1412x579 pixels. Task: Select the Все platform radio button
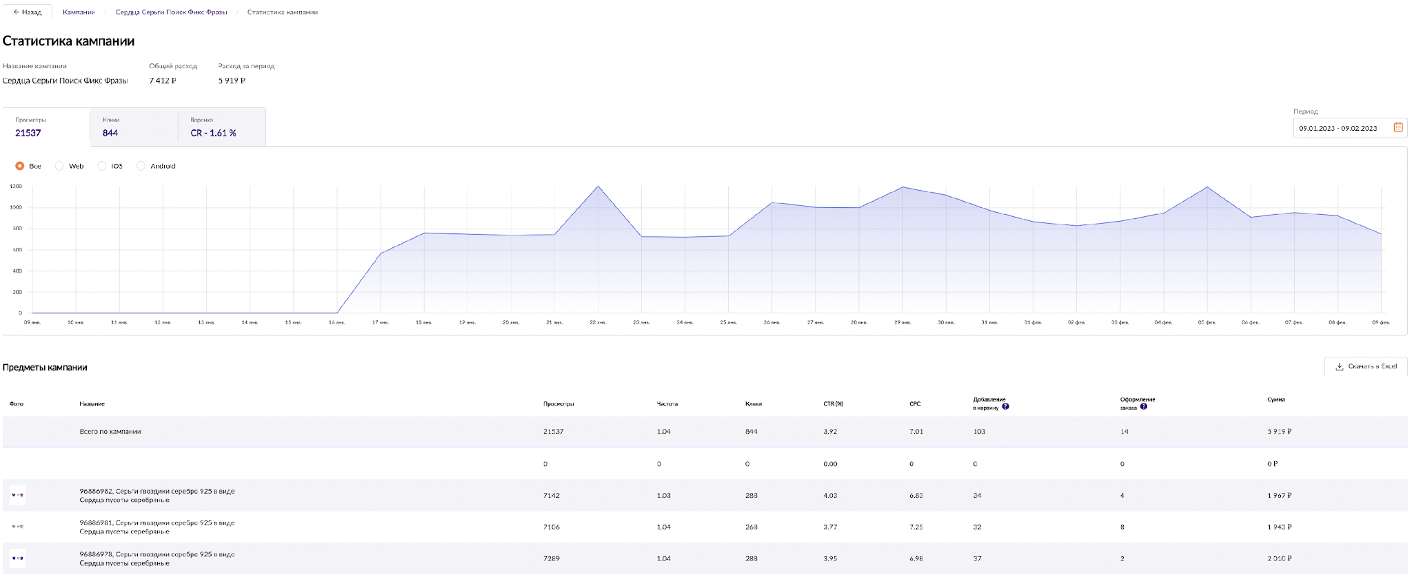point(20,166)
